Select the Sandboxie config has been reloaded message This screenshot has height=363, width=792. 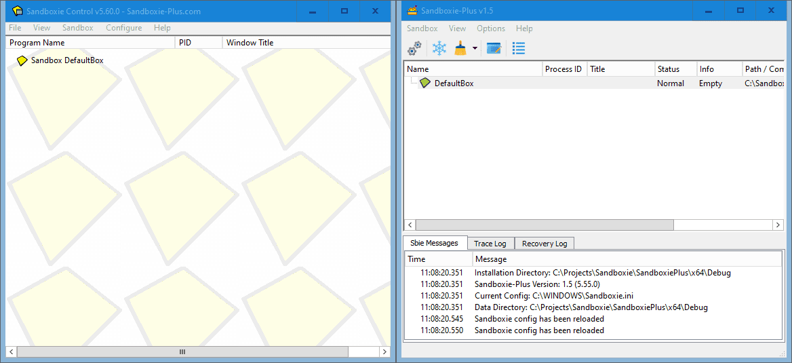[539, 319]
